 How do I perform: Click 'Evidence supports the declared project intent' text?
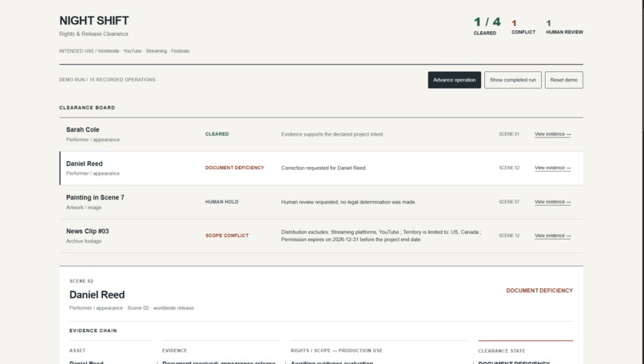click(x=332, y=134)
